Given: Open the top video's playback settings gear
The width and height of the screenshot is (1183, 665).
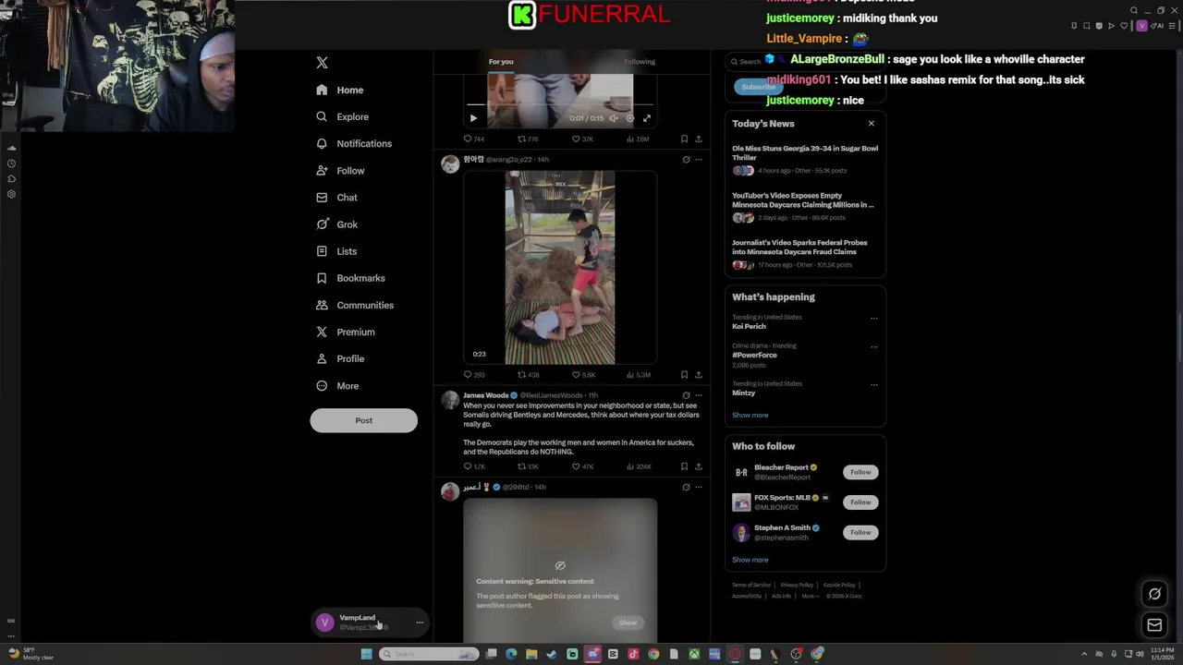Looking at the screenshot, I should tap(630, 118).
